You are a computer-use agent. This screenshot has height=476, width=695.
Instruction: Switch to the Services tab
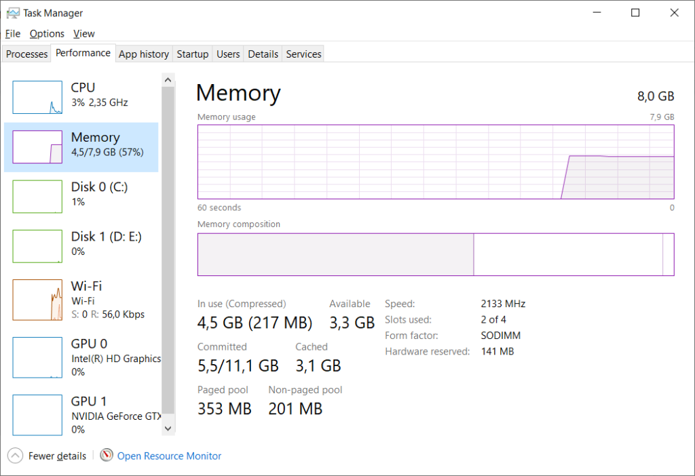tap(303, 54)
